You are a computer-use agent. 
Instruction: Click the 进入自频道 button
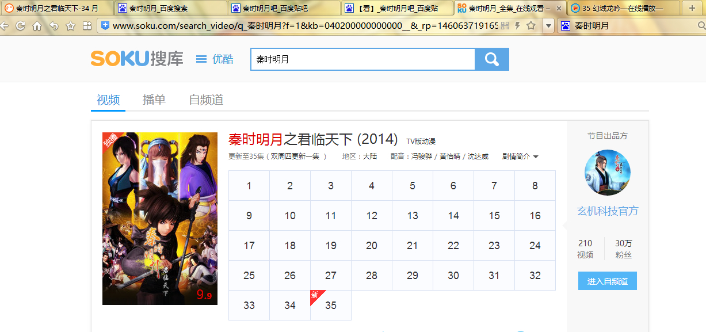pyautogui.click(x=608, y=281)
